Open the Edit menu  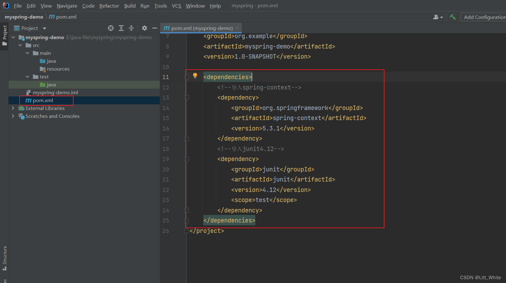(x=31, y=6)
